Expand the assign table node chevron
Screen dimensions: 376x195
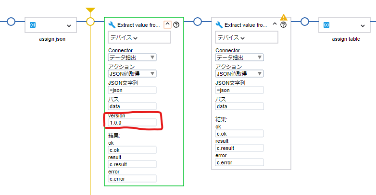point(363,25)
